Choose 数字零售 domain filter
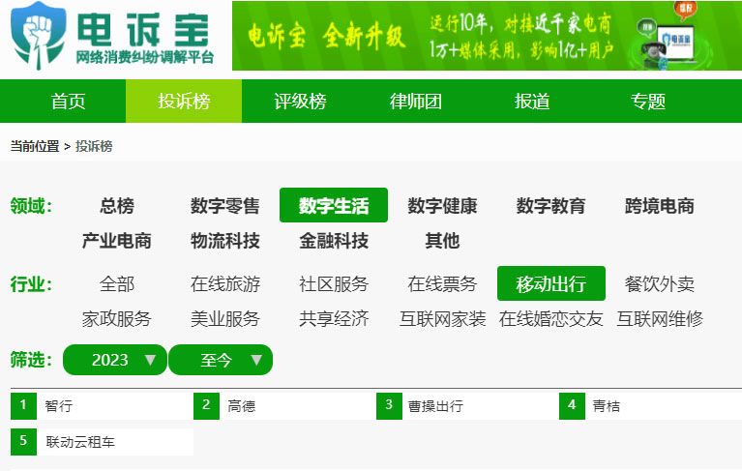Image resolution: width=742 pixels, height=471 pixels. pos(225,206)
